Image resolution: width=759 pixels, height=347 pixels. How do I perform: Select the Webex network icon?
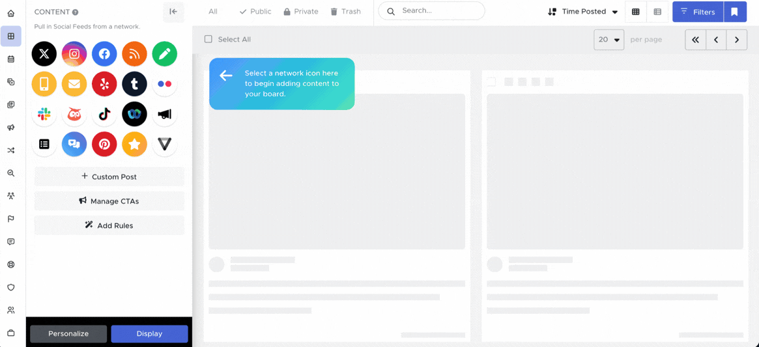135,114
